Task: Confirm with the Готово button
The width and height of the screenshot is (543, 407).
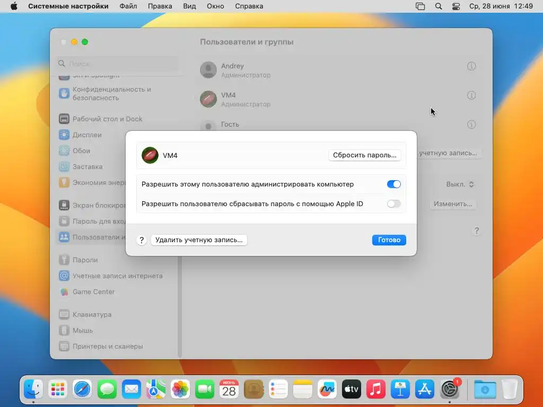Action: pos(389,240)
